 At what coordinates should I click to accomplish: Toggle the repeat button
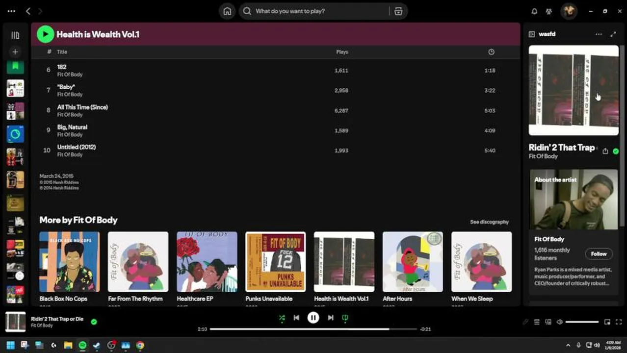pyautogui.click(x=345, y=318)
